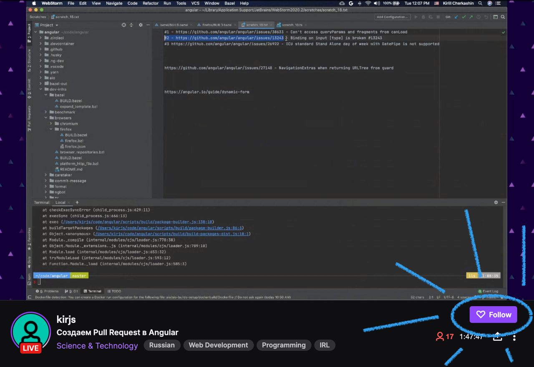
Task: Click the Science & Technology category link
Action: tap(97, 346)
